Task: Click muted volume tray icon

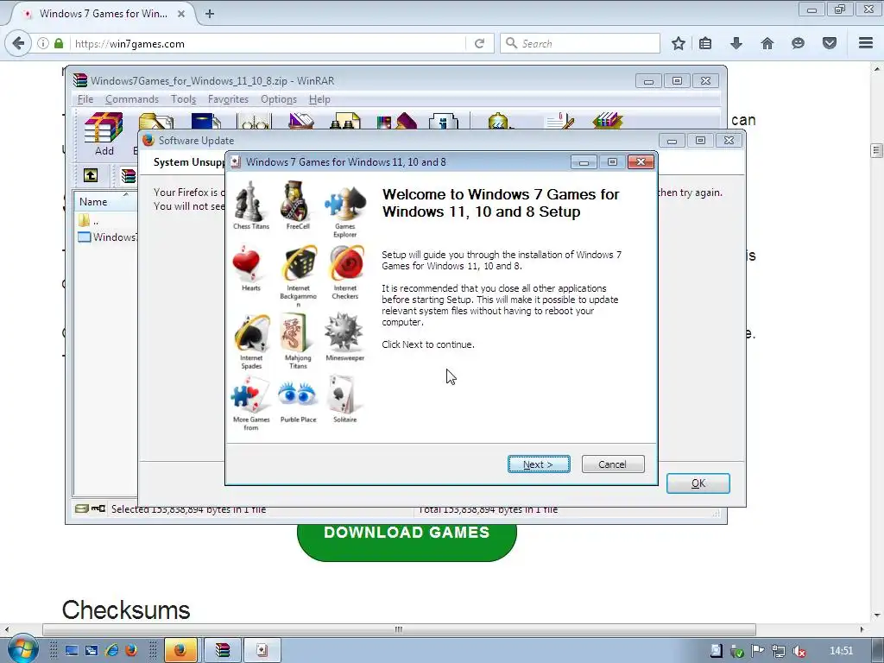Action: [799, 652]
